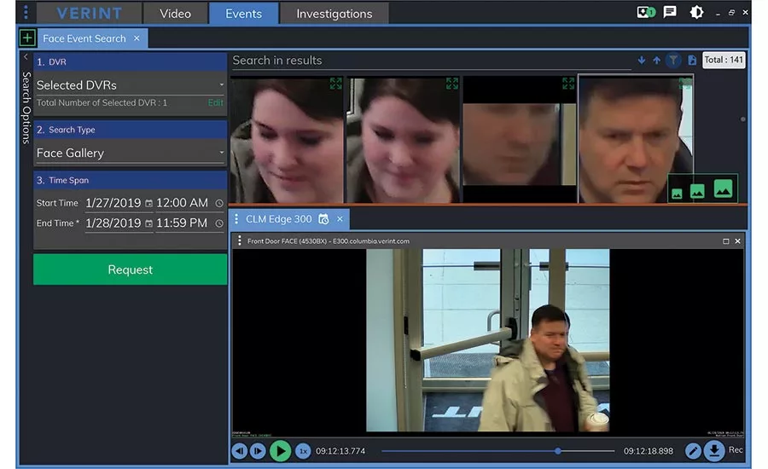Download the video clip
Viewport: 768px width, 469px height.
coord(714,450)
